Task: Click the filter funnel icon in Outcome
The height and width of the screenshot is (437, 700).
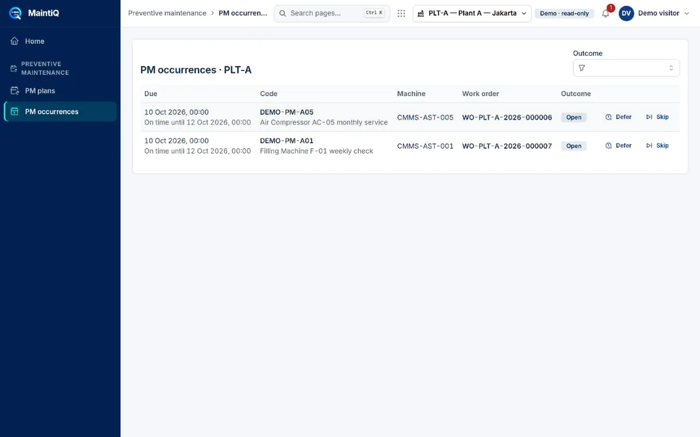Action: [582, 68]
